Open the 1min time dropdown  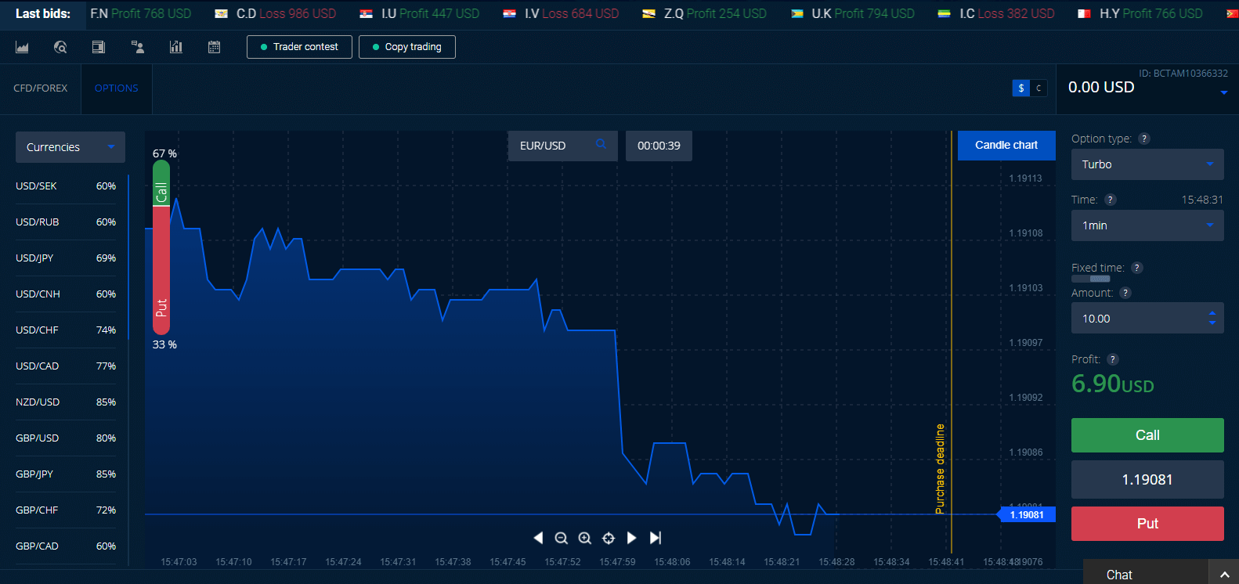click(x=1147, y=225)
